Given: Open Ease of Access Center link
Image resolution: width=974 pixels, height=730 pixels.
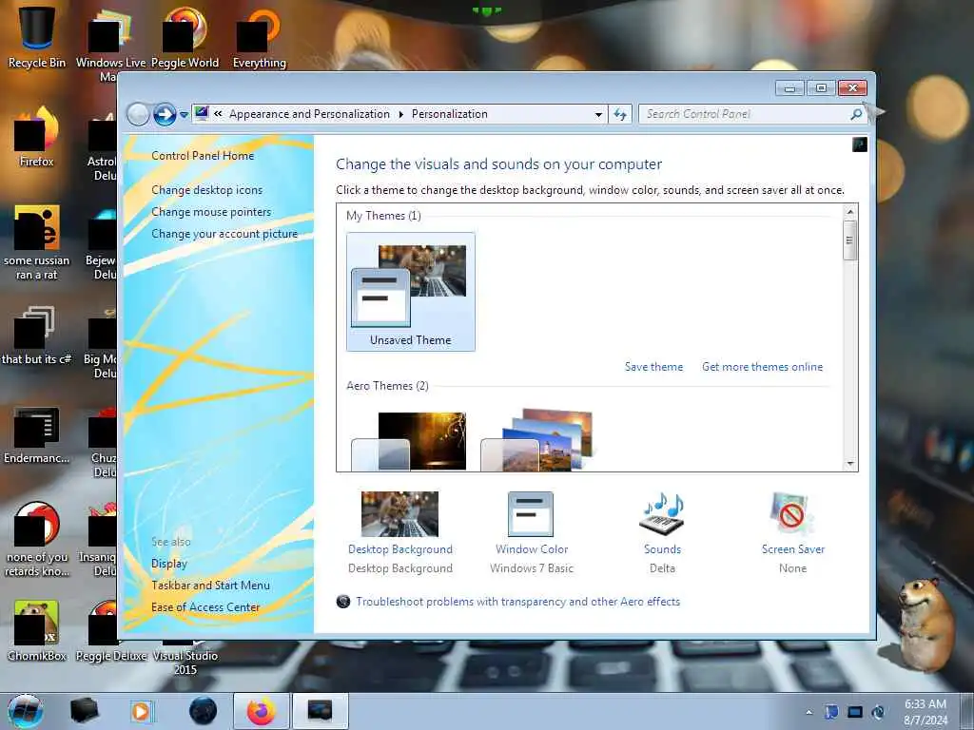Looking at the screenshot, I should point(205,607).
